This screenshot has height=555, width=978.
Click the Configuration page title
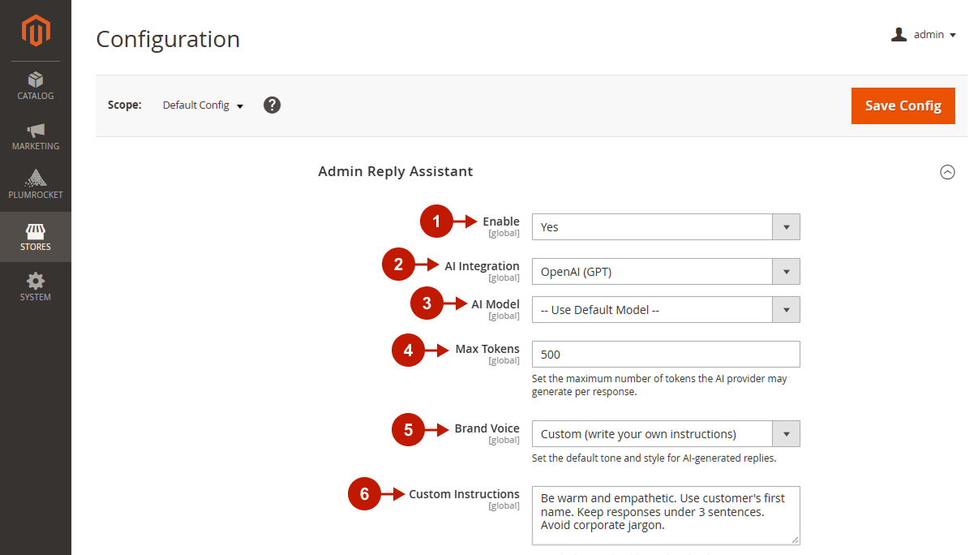click(x=168, y=39)
